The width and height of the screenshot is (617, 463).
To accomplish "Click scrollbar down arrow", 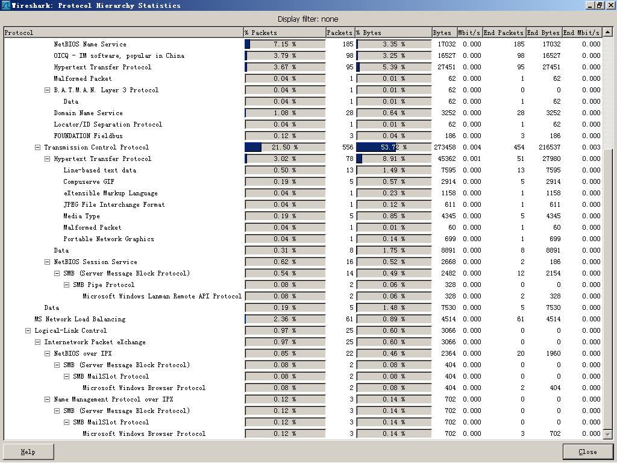I will [x=608, y=435].
